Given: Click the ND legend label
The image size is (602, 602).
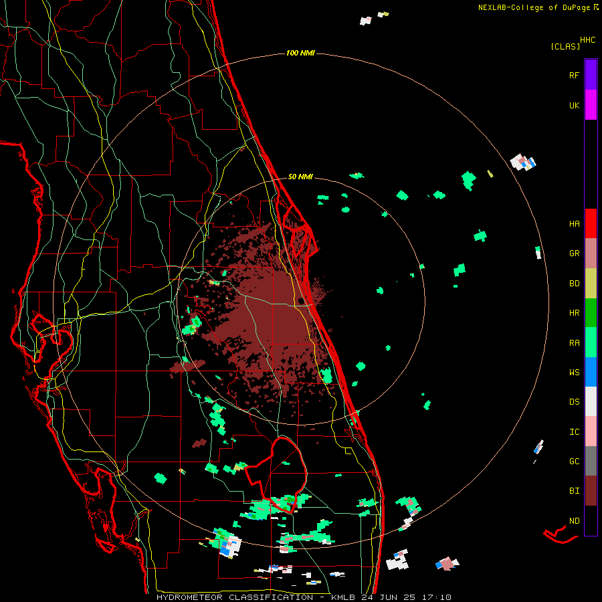Looking at the screenshot, I should 574,521.
